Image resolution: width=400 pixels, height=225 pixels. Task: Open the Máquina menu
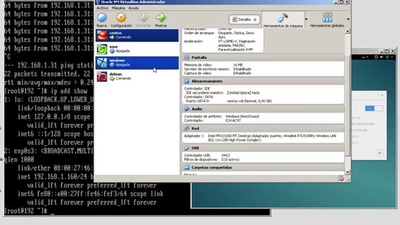click(118, 8)
